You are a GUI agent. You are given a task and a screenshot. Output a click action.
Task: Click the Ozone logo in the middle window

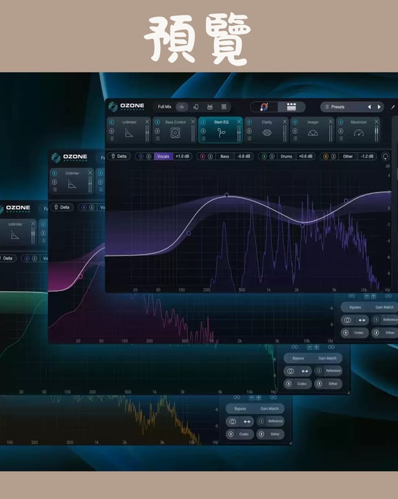69,157
